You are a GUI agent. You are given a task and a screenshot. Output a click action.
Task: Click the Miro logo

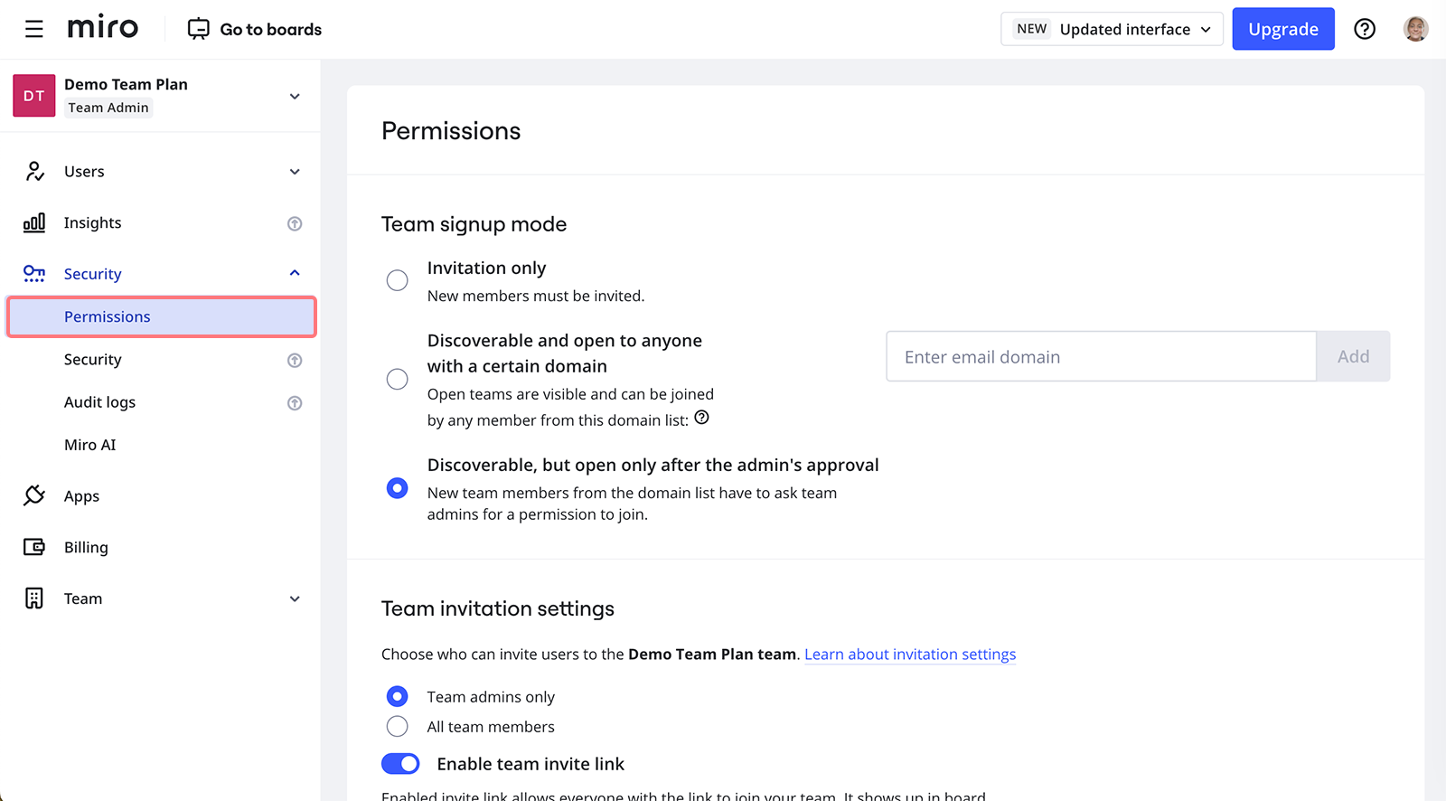point(103,28)
